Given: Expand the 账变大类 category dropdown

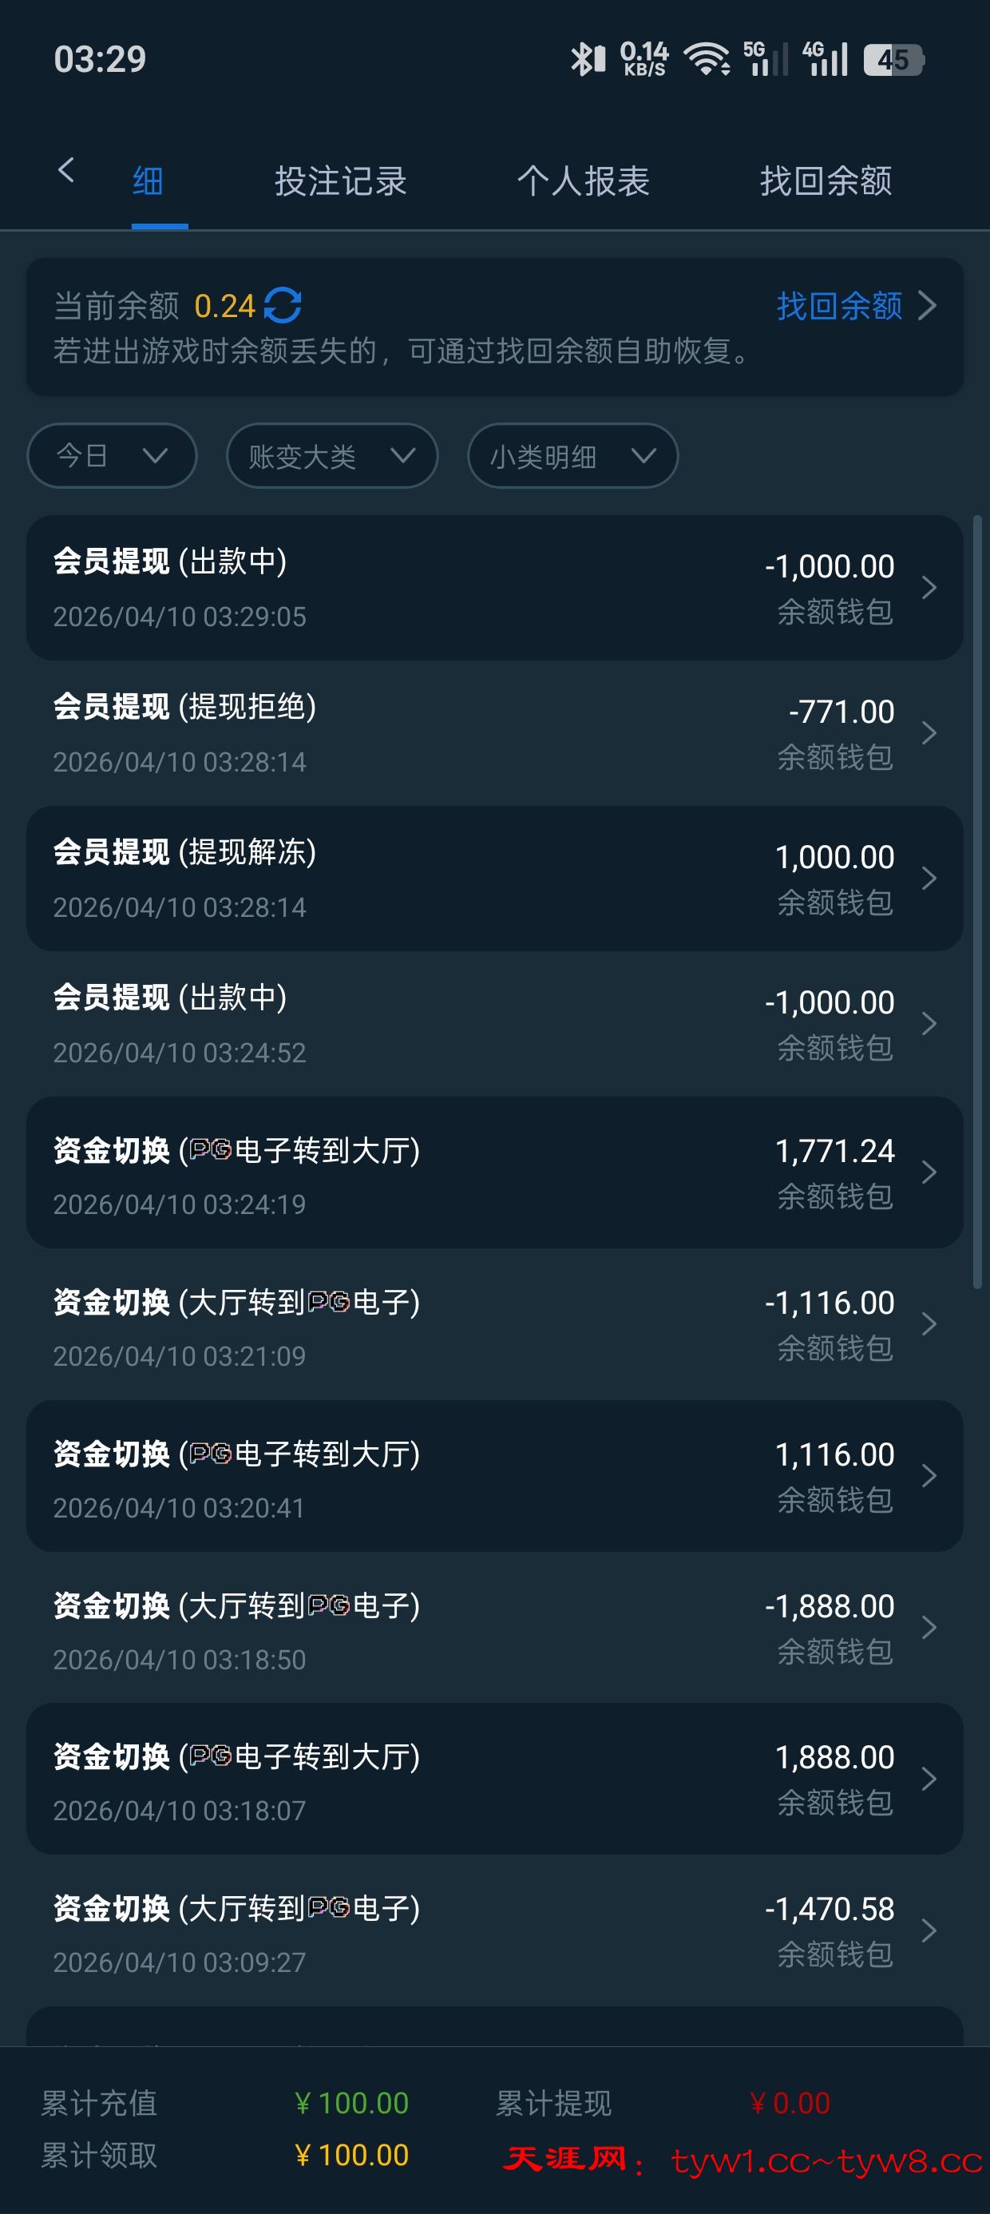Looking at the screenshot, I should click(331, 455).
